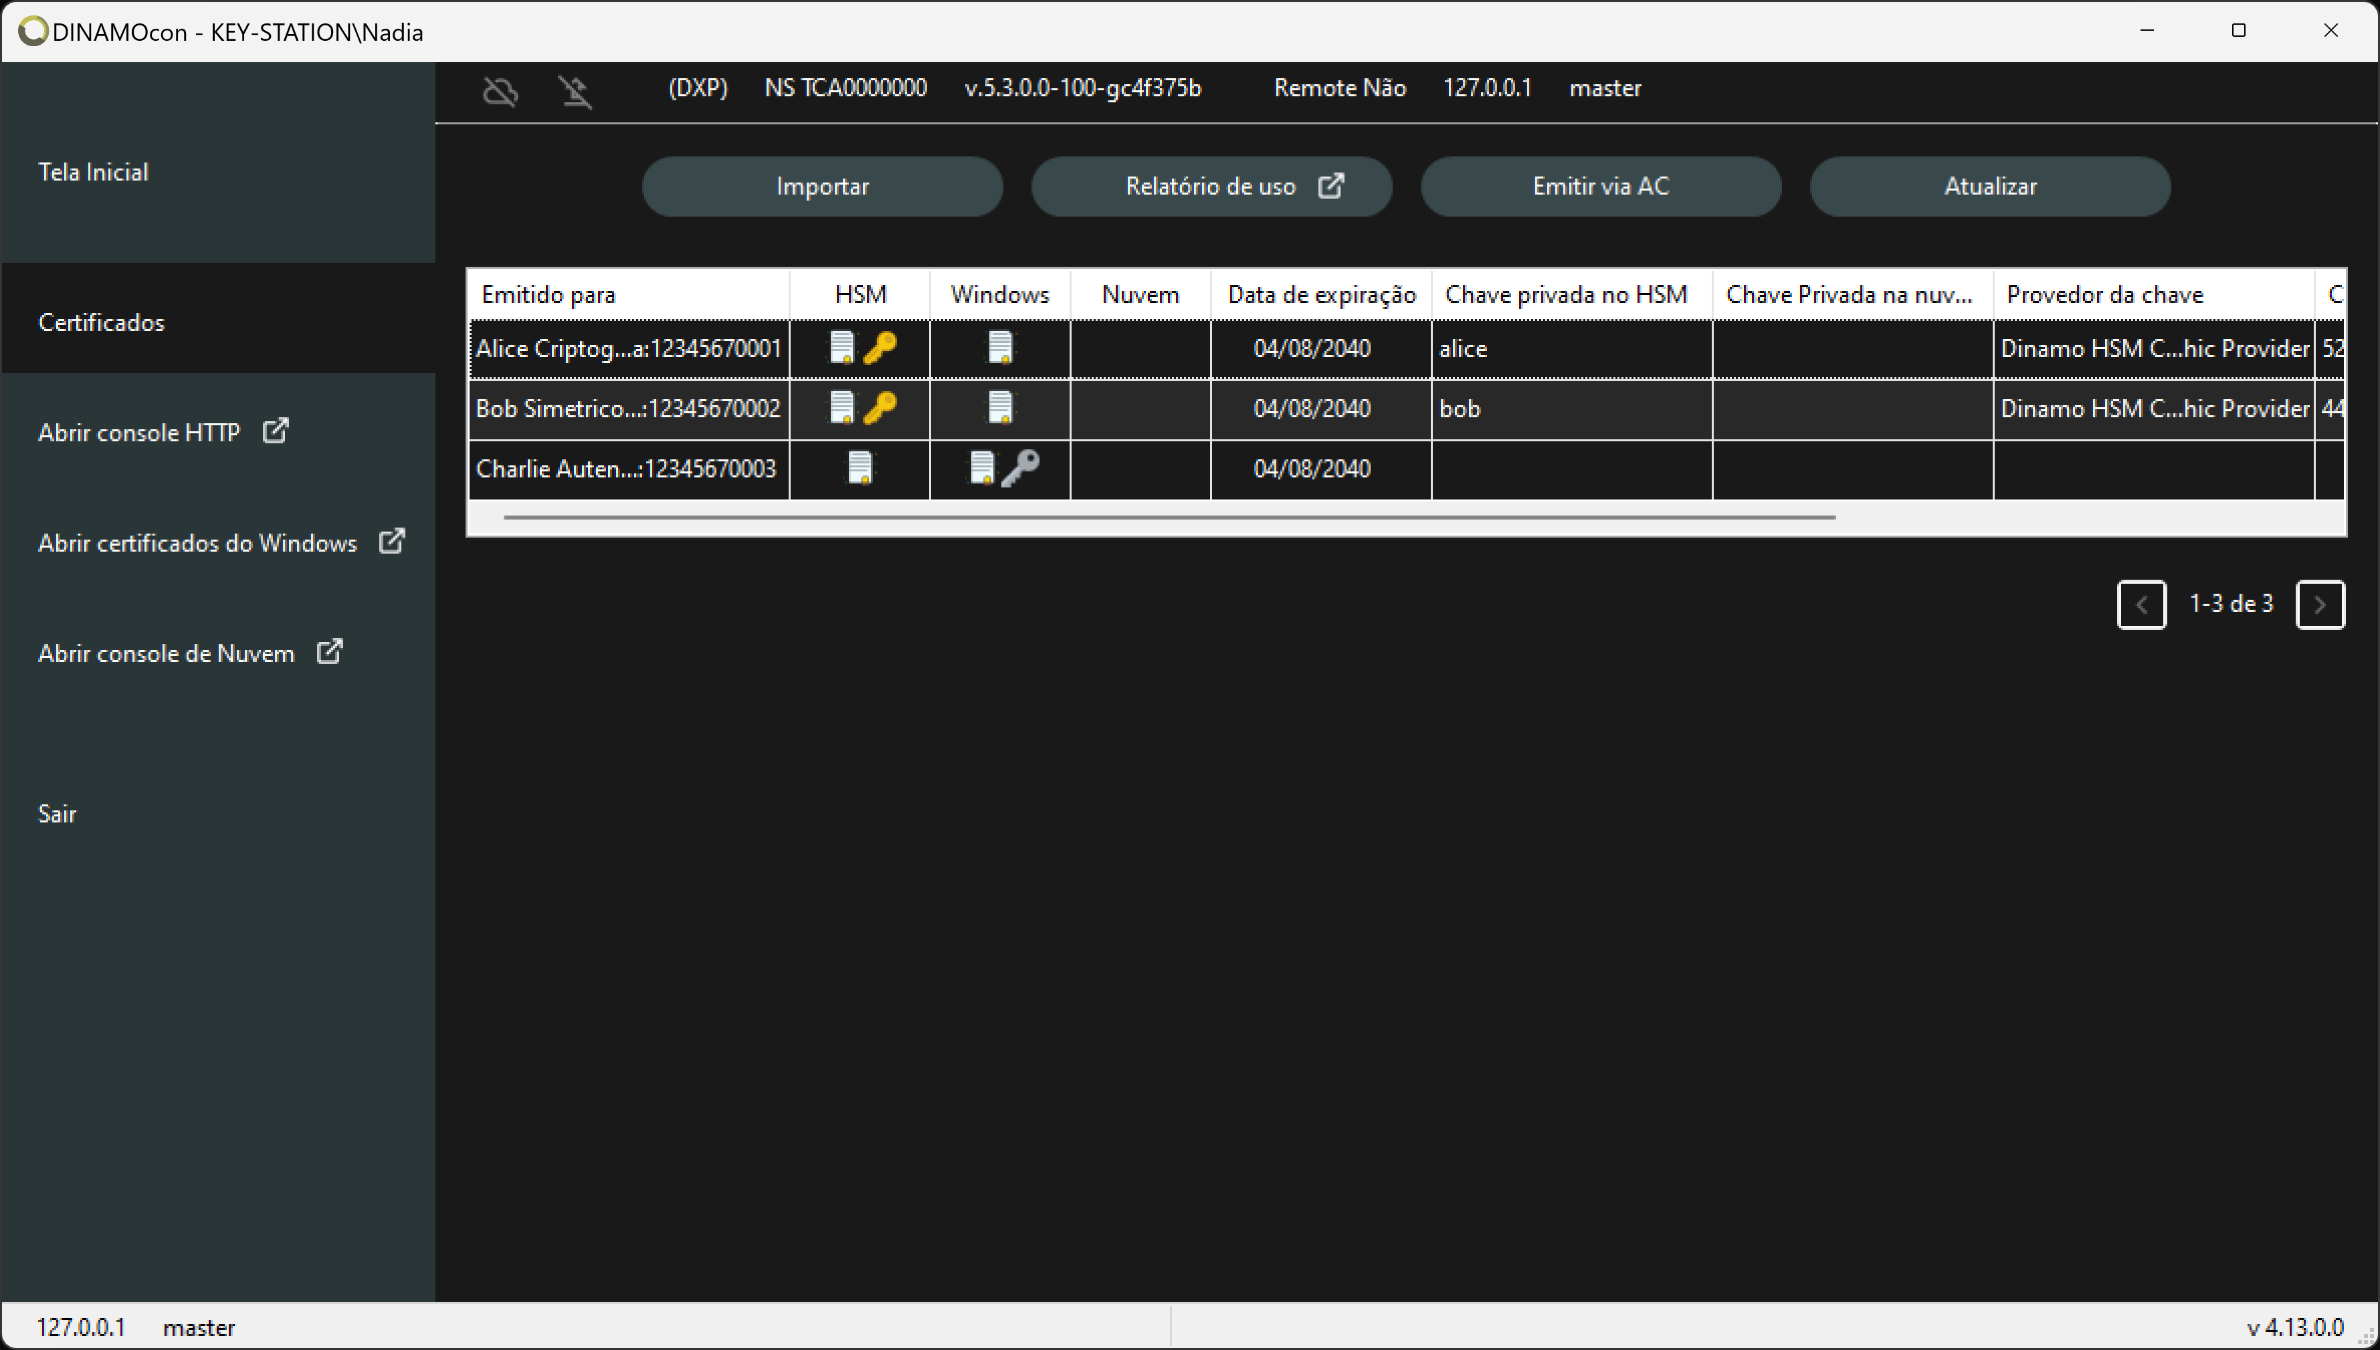Click the Importar button
This screenshot has width=2380, height=1350.
pos(822,187)
